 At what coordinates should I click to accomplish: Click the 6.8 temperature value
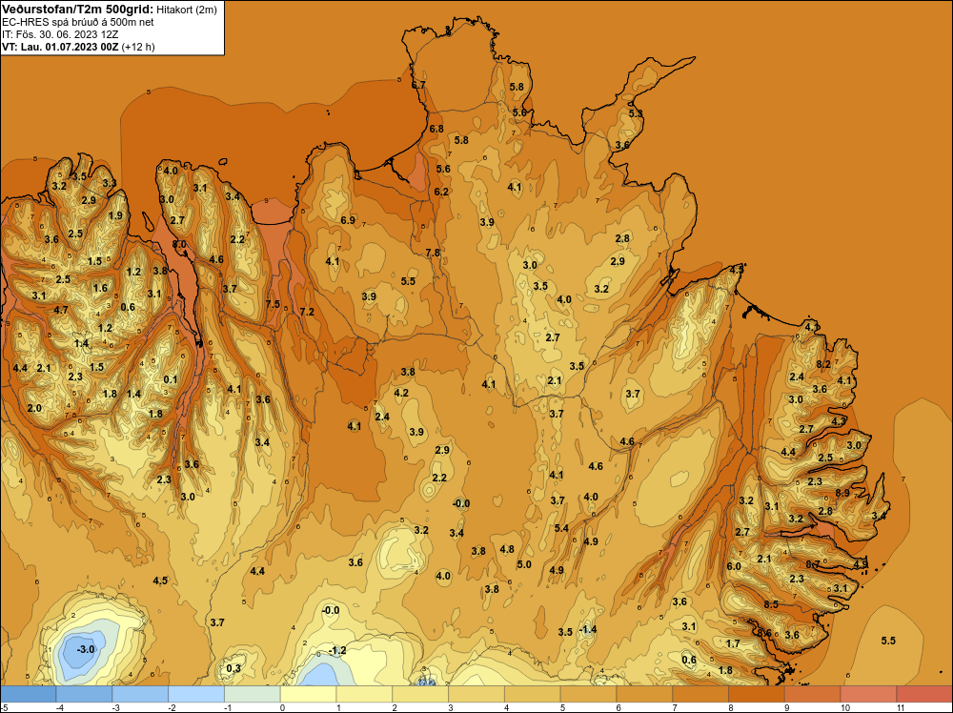(x=436, y=129)
